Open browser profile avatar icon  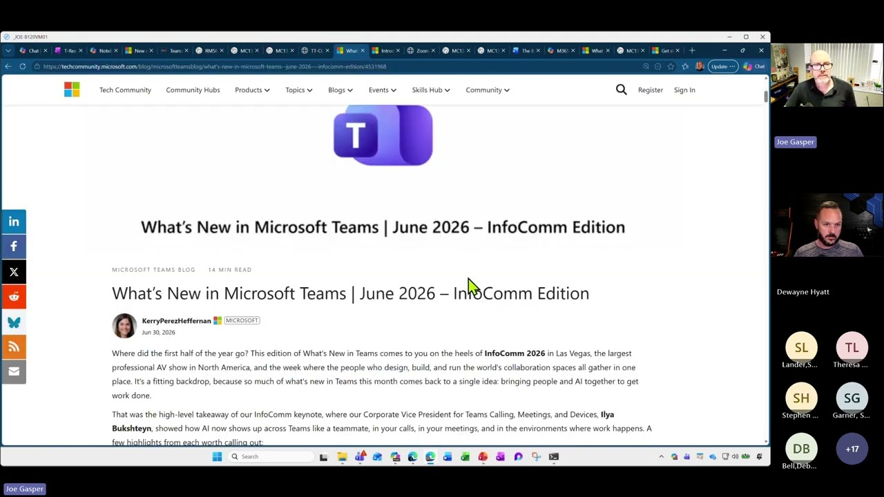(699, 66)
